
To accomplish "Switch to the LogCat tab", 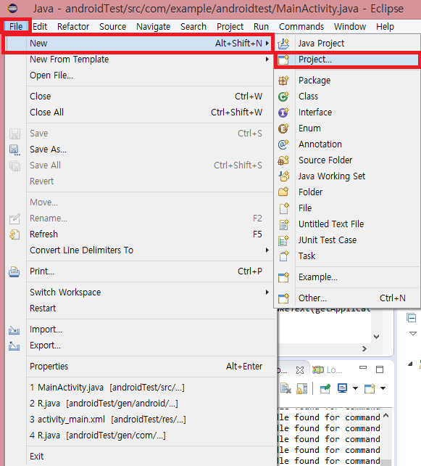I will (328, 370).
